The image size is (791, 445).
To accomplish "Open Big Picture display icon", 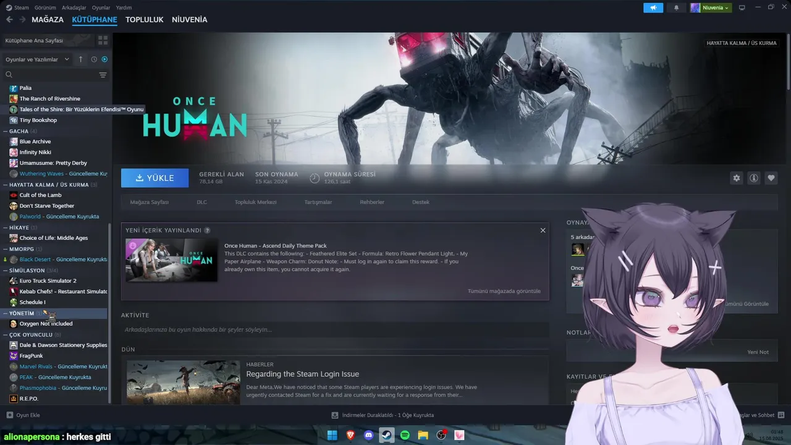I will tap(742, 7).
